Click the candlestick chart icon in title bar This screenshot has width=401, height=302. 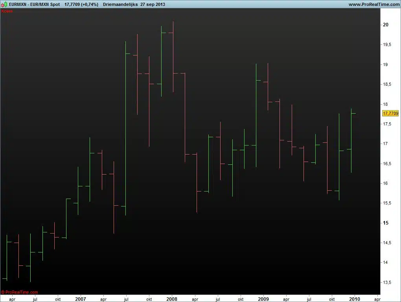tap(4, 4)
